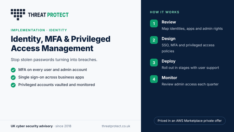The image size is (234, 132).
Task: Click the check icon beside MFA on every user
Action: point(13,70)
